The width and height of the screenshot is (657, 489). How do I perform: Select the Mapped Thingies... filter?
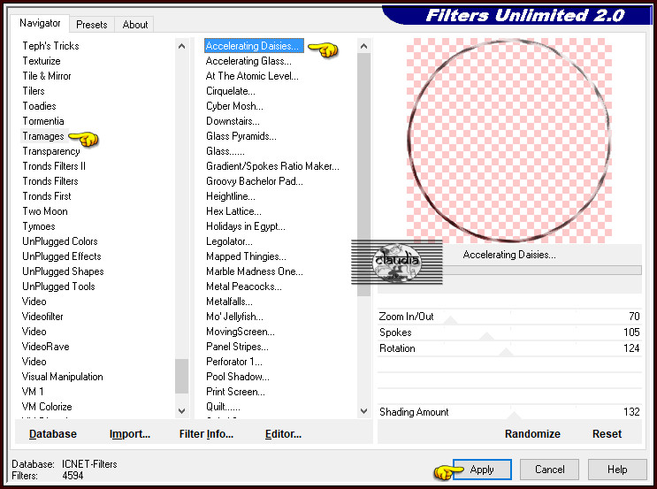click(246, 256)
